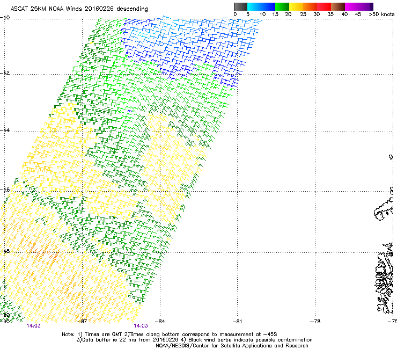Click the '>50 knots' legend label

click(x=381, y=14)
